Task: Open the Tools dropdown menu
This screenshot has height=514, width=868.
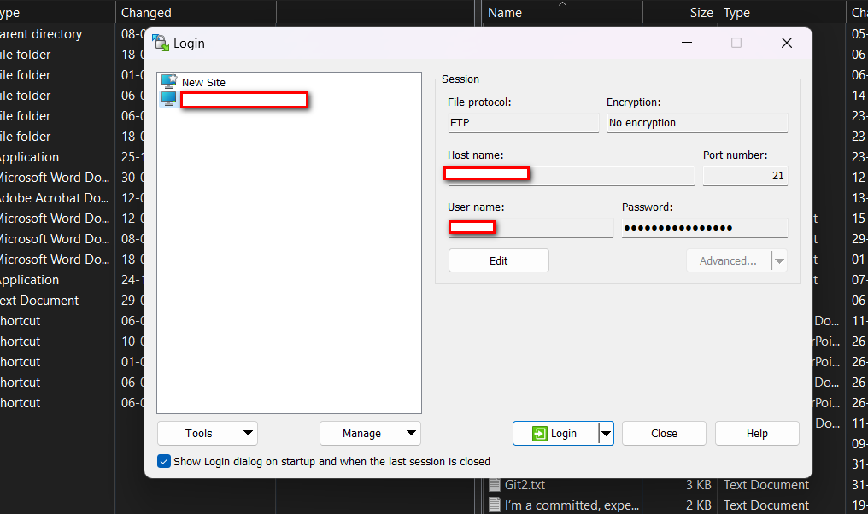Action: [x=207, y=433]
